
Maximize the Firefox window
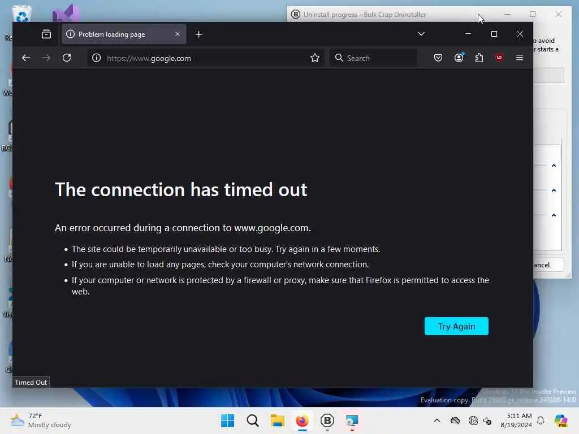(494, 34)
